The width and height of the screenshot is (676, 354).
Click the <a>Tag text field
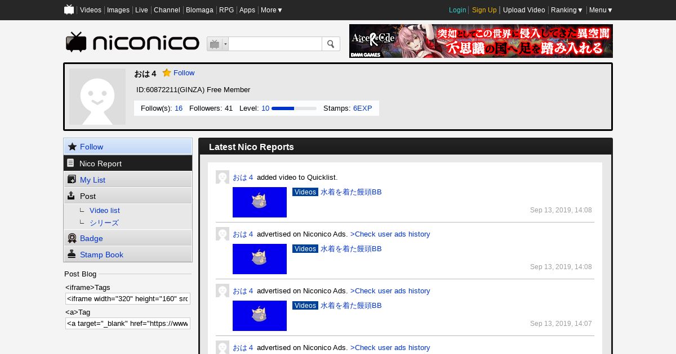(128, 323)
